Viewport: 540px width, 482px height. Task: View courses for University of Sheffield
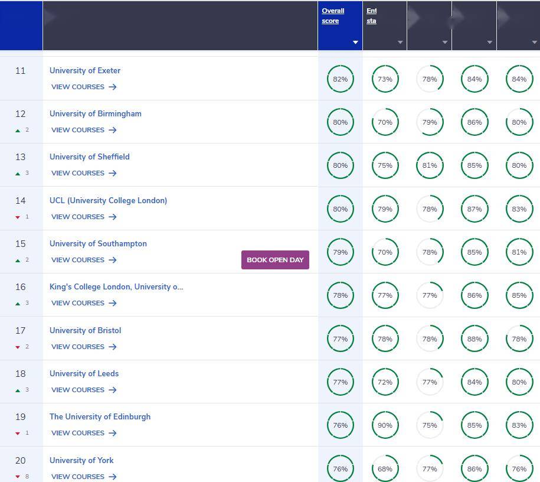[x=84, y=173]
